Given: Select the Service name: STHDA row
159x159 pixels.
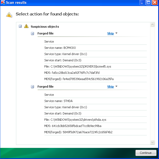Looking at the screenshot, I should coord(96,101).
